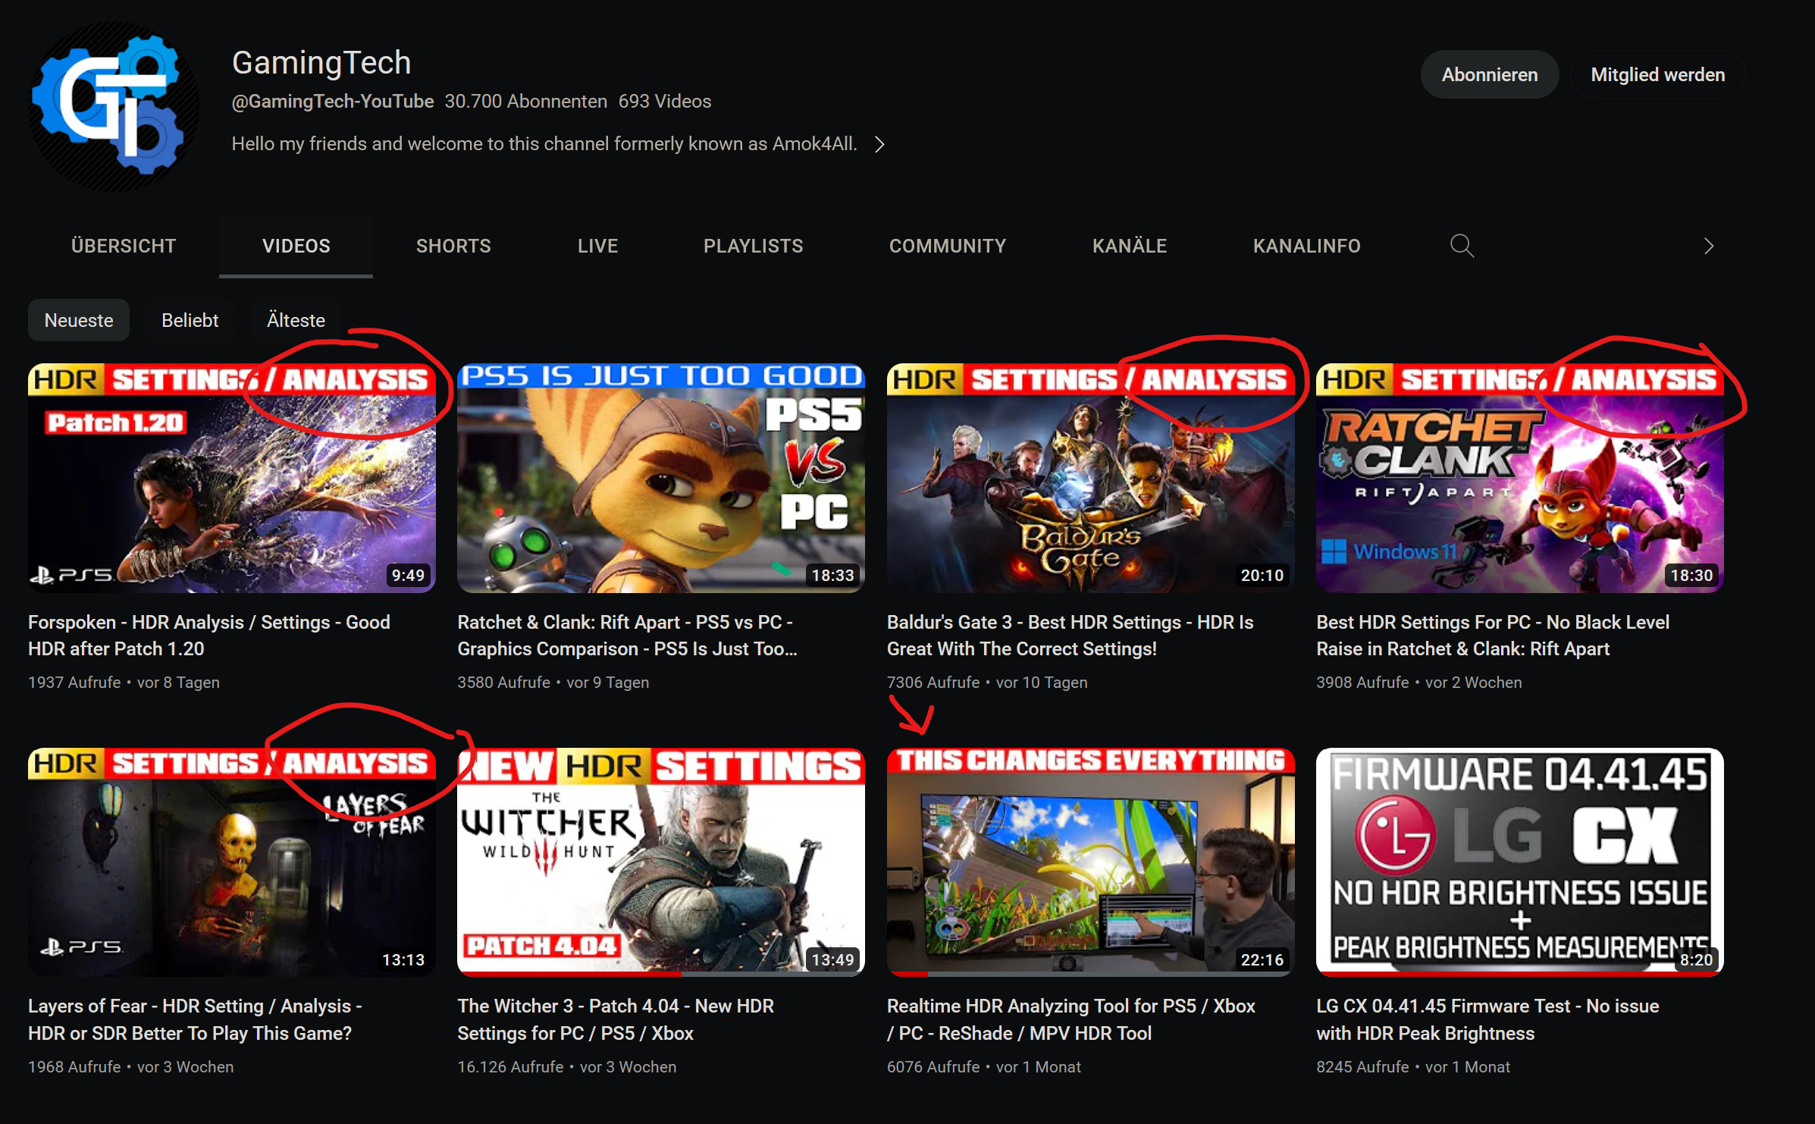Click the 8:20 duration badge

pos(1696,959)
